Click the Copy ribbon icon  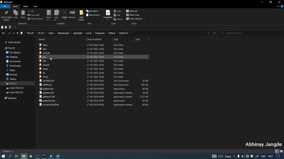16,14
